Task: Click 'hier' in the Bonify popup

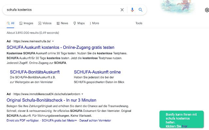Action: pyautogui.click(x=185, y=126)
